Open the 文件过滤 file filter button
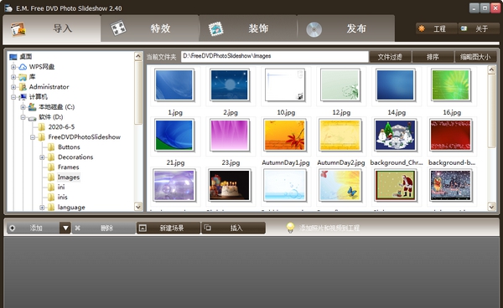The height and width of the screenshot is (308, 503). 390,57
